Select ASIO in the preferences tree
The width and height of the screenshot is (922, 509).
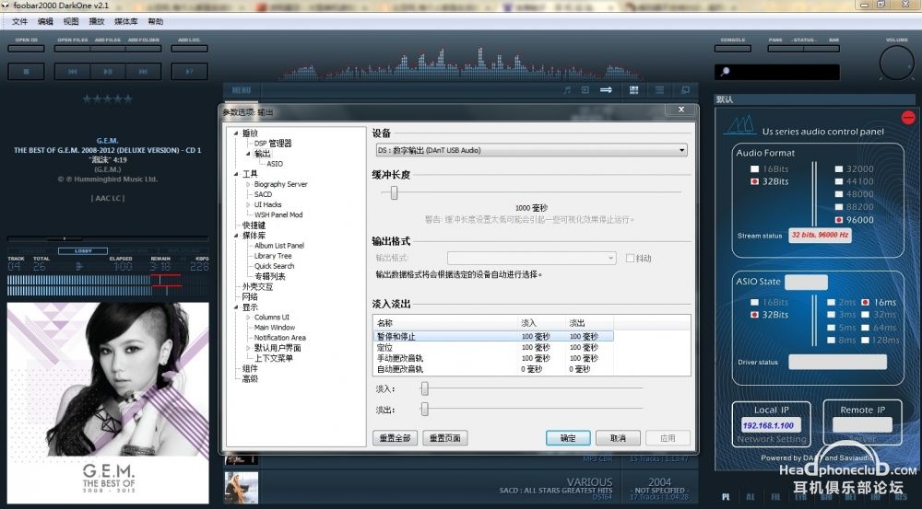click(x=275, y=164)
